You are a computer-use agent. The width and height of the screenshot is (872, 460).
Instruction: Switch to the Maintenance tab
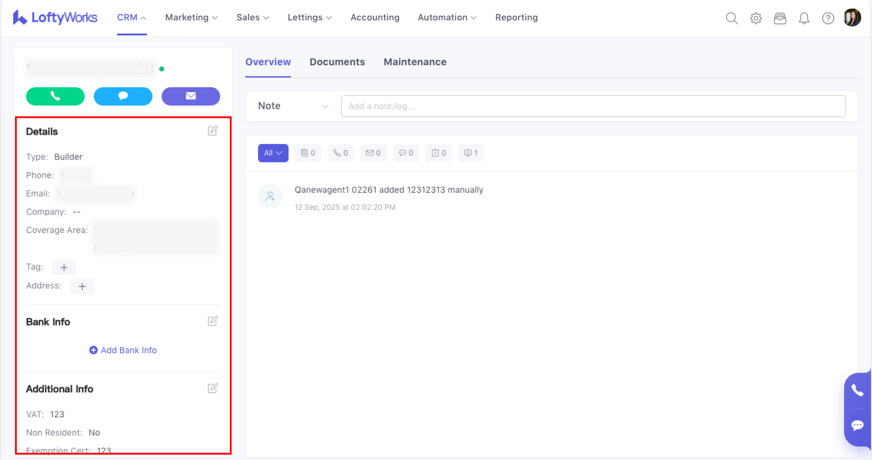pyautogui.click(x=415, y=62)
